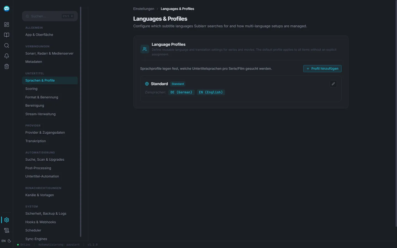The height and width of the screenshot is (248, 397).
Task: Open the notifications bell icon
Action: [x=7, y=56]
